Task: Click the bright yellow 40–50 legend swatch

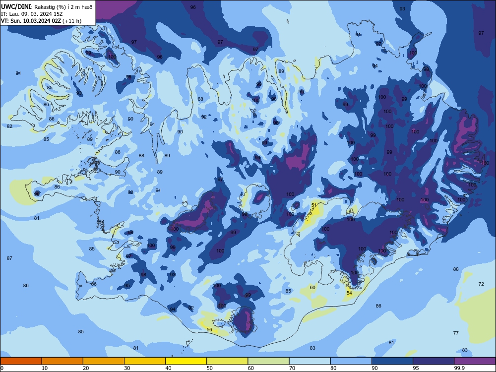Action: tap(186, 361)
